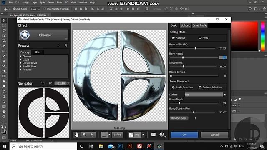Click the add preset plus icon
Image resolution: width=267 pixels, height=150 pixels.
(x=58, y=45)
